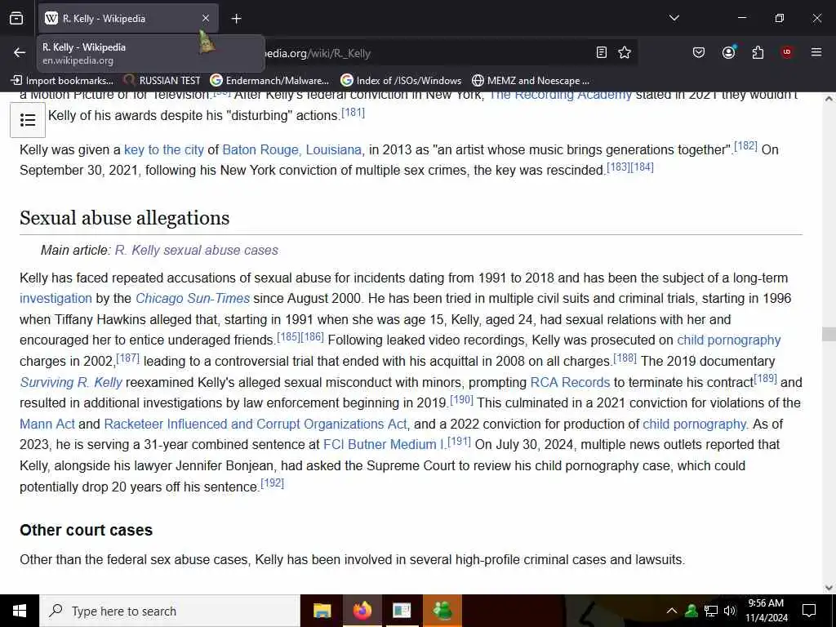Open the notification center icon
This screenshot has height=627, width=836.
click(809, 611)
